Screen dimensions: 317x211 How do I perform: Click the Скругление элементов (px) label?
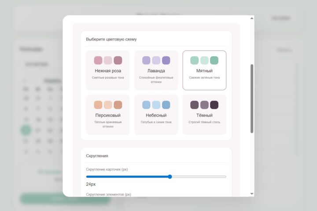pos(108,194)
